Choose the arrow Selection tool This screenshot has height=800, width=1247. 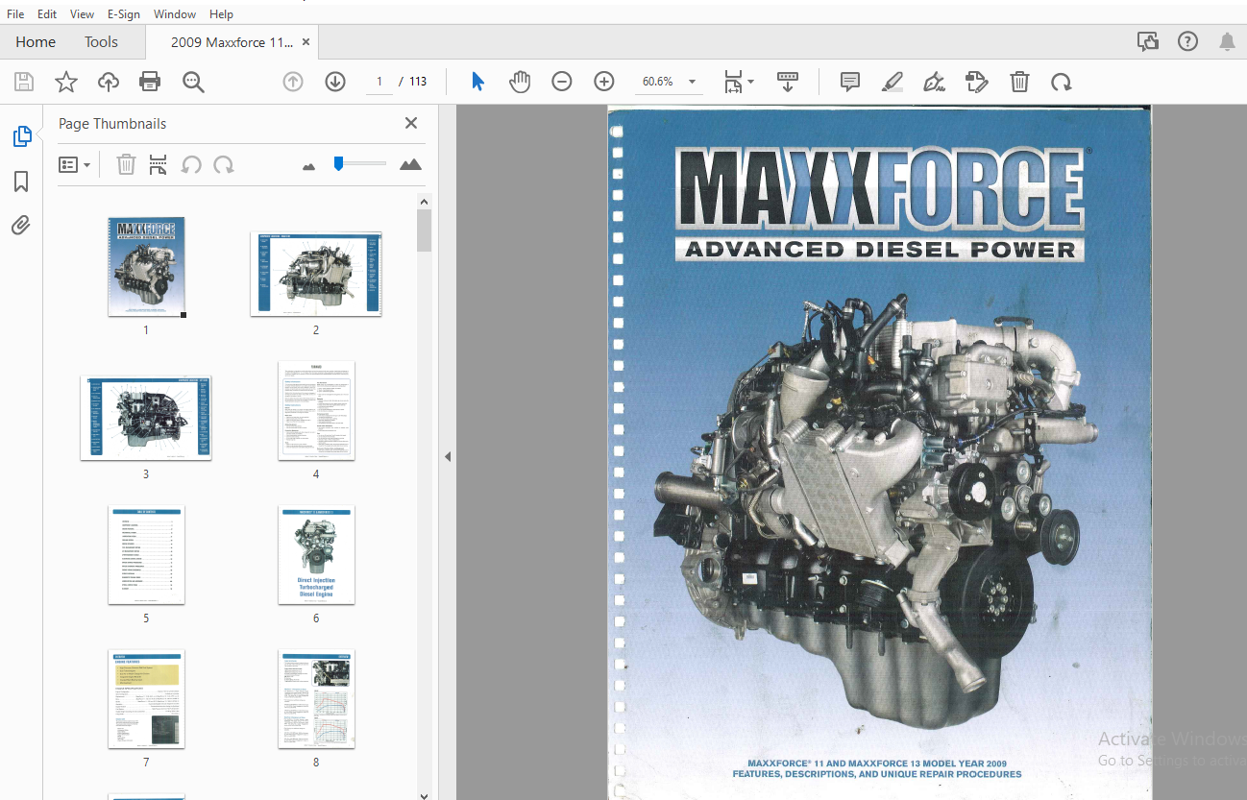[477, 82]
